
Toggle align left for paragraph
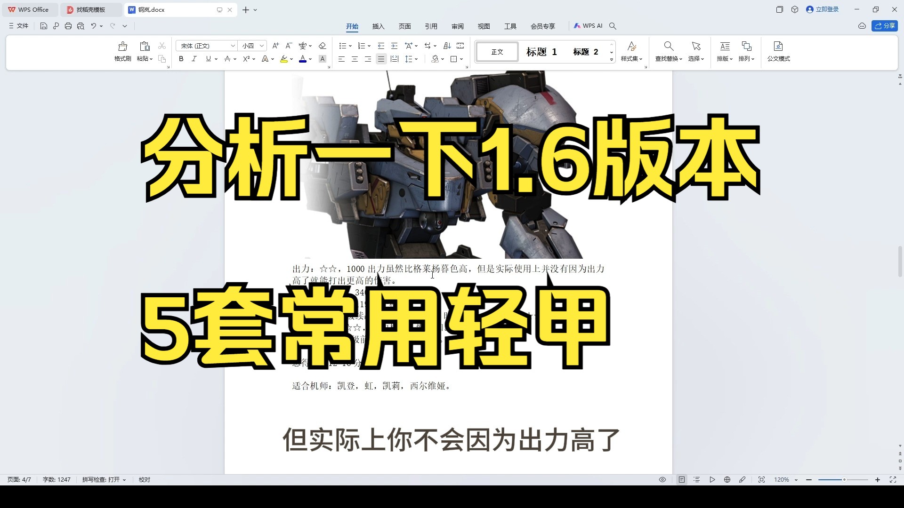[341, 59]
